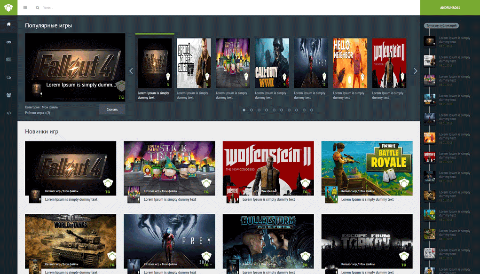Click small avatar thumbnail on South Park card
The height and width of the screenshot is (274, 480).
click(x=134, y=195)
